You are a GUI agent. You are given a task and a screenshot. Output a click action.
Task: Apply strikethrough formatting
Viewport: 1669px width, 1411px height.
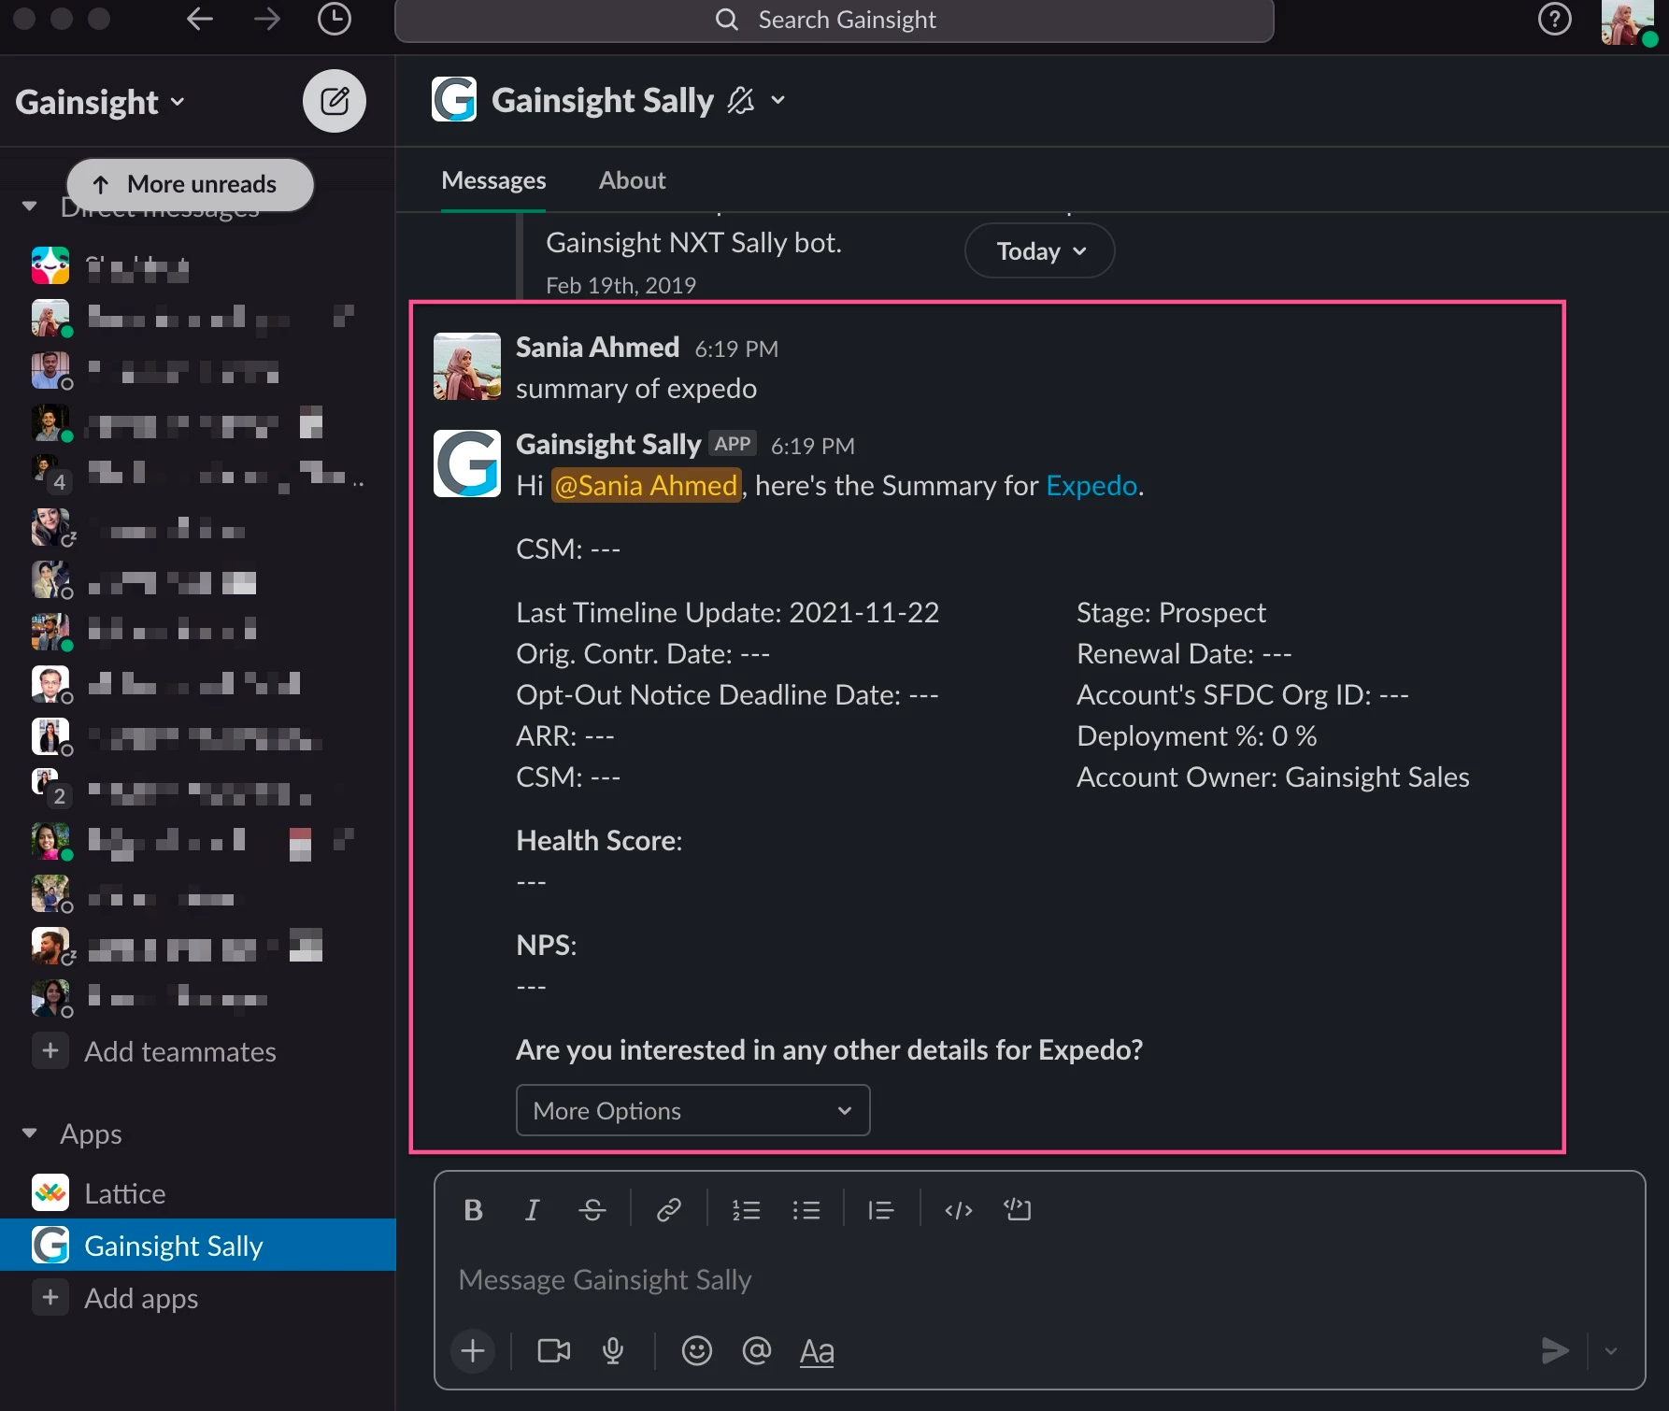(592, 1210)
